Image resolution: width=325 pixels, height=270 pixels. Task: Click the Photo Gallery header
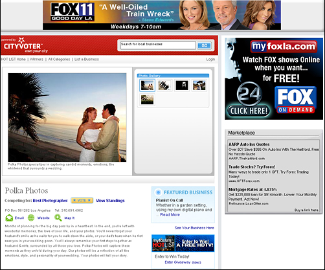pyautogui.click(x=173, y=76)
